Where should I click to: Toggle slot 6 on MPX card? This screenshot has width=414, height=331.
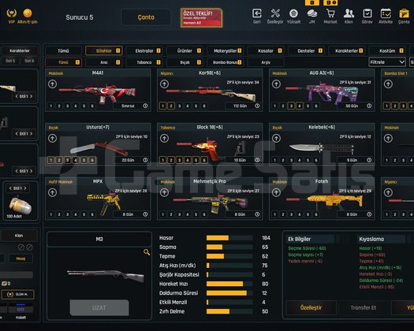coord(92,214)
